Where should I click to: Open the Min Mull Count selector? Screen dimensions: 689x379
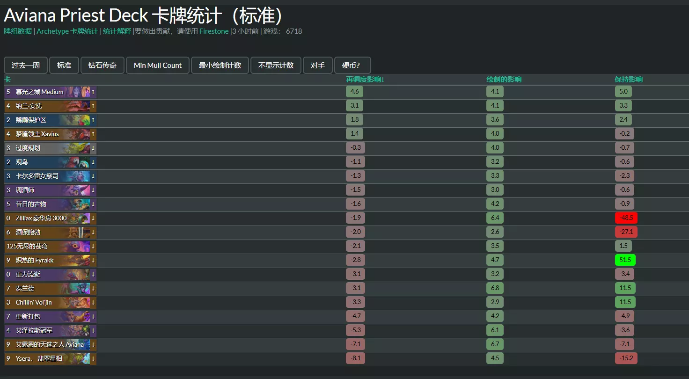(157, 65)
